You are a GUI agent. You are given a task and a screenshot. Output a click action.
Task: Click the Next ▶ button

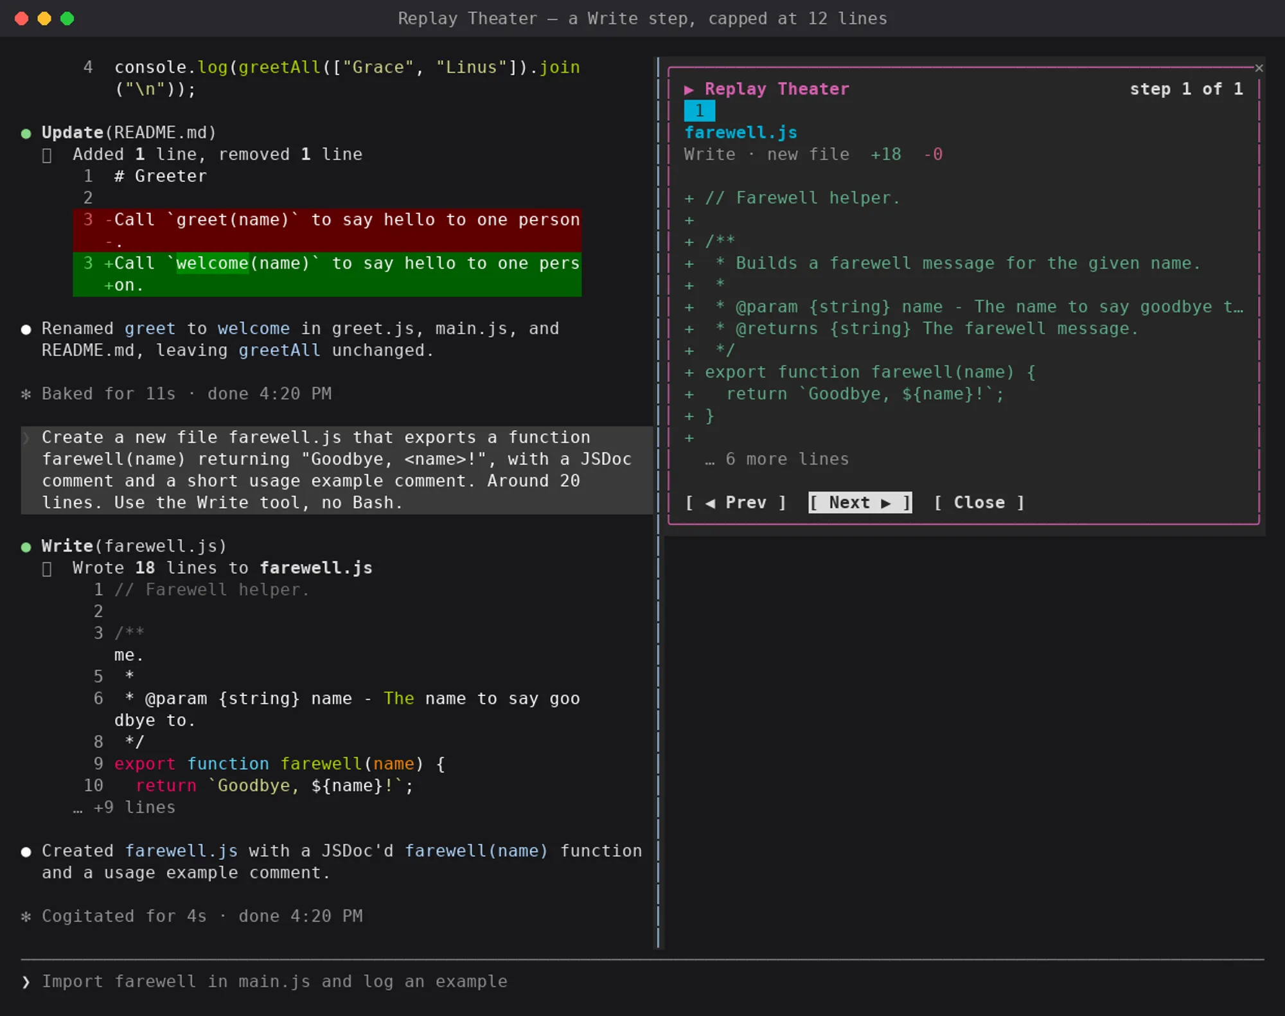click(x=860, y=503)
